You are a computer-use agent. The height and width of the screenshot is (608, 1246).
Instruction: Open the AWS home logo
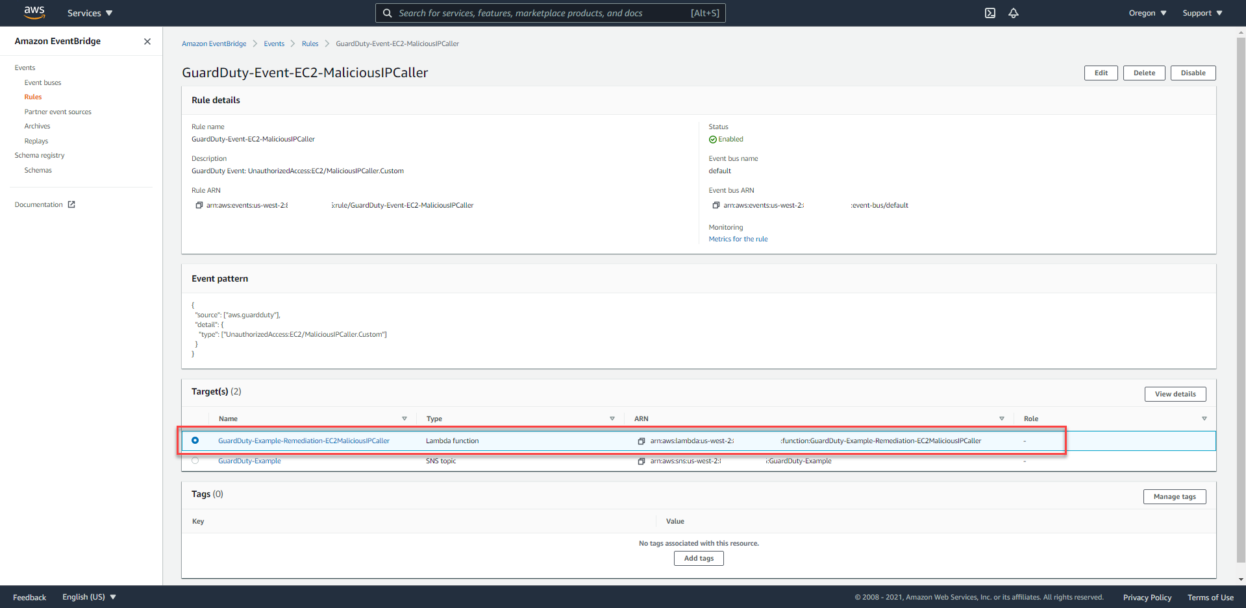click(34, 12)
